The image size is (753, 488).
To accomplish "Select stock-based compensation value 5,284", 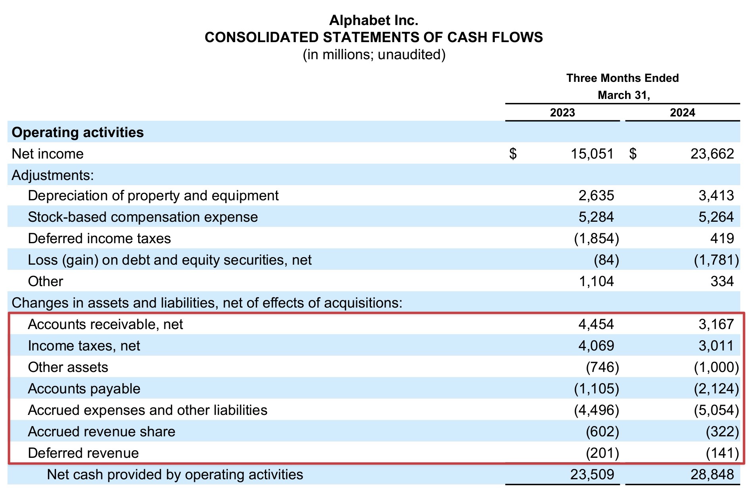I will click(596, 217).
